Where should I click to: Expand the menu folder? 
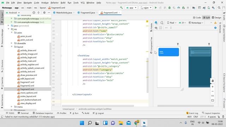(x=12, y=107)
